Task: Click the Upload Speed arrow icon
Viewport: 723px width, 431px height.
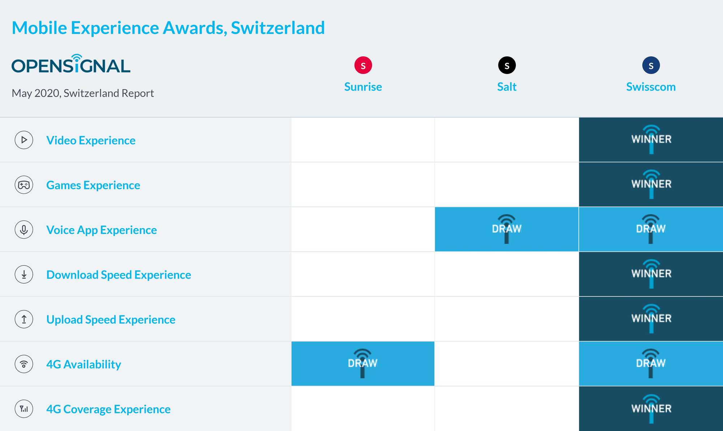Action: pos(24,319)
